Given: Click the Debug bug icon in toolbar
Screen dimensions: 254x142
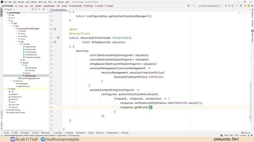Looking at the screenshot, I should (229, 6).
